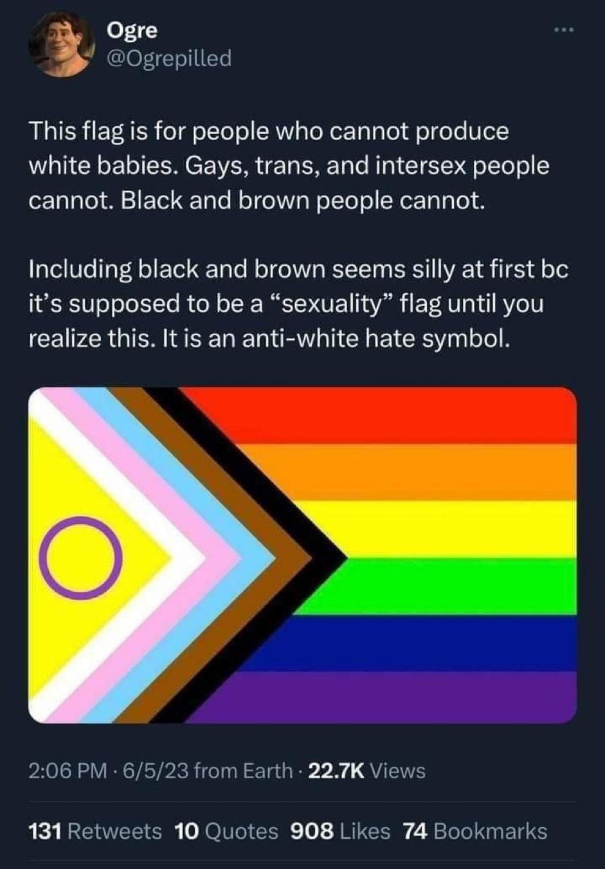Select the 74 Bookmarks count
Screen dimensions: 605x869
coord(475,831)
